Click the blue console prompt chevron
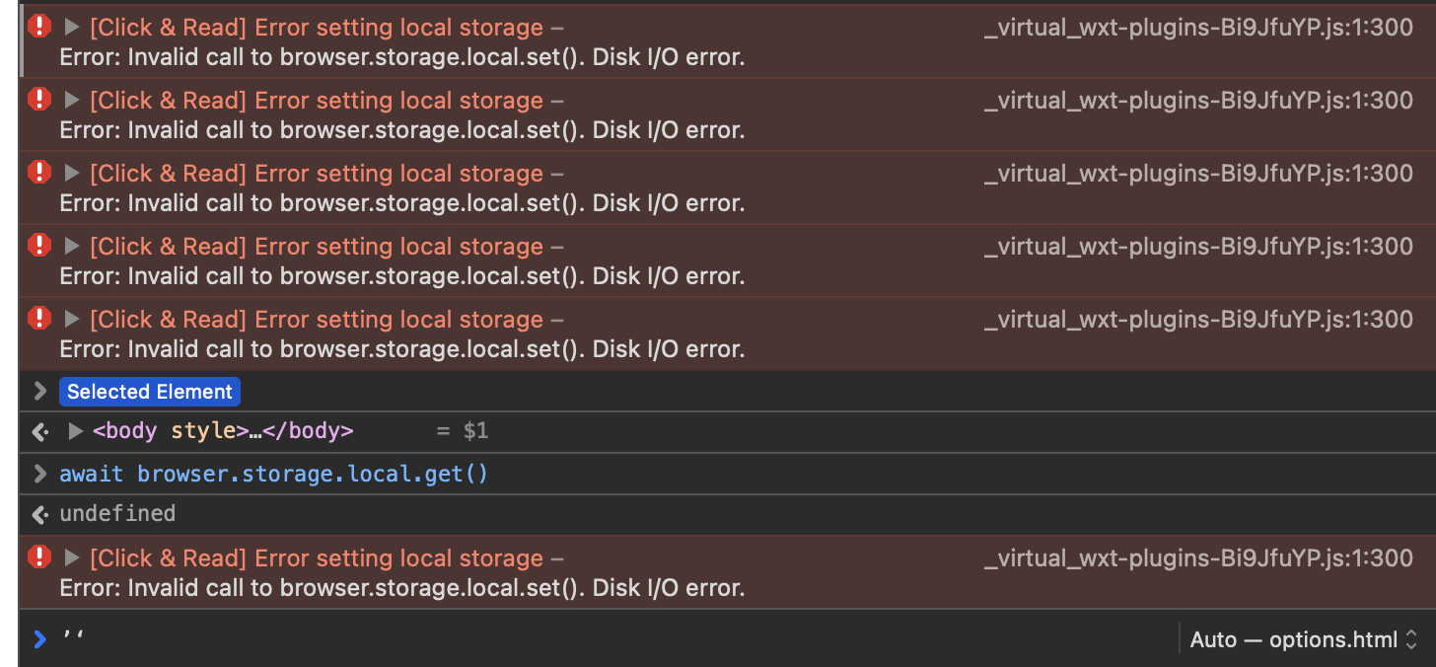 [x=39, y=639]
